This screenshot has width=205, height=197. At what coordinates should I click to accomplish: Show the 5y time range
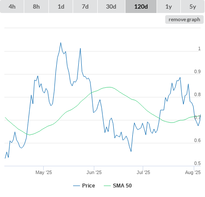[192, 6]
